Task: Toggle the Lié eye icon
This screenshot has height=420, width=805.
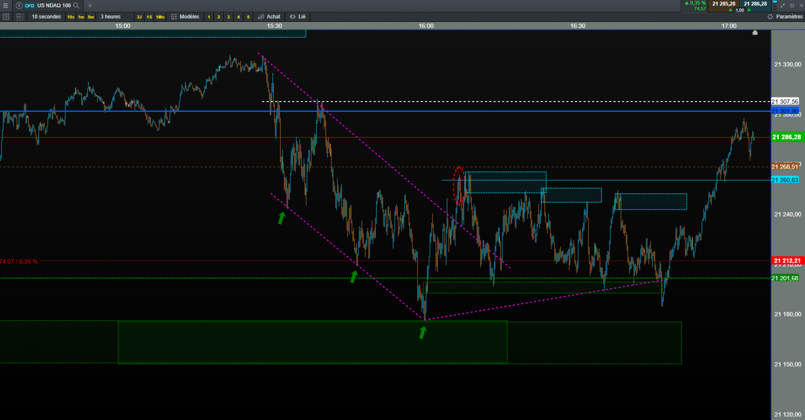Action: click(292, 17)
